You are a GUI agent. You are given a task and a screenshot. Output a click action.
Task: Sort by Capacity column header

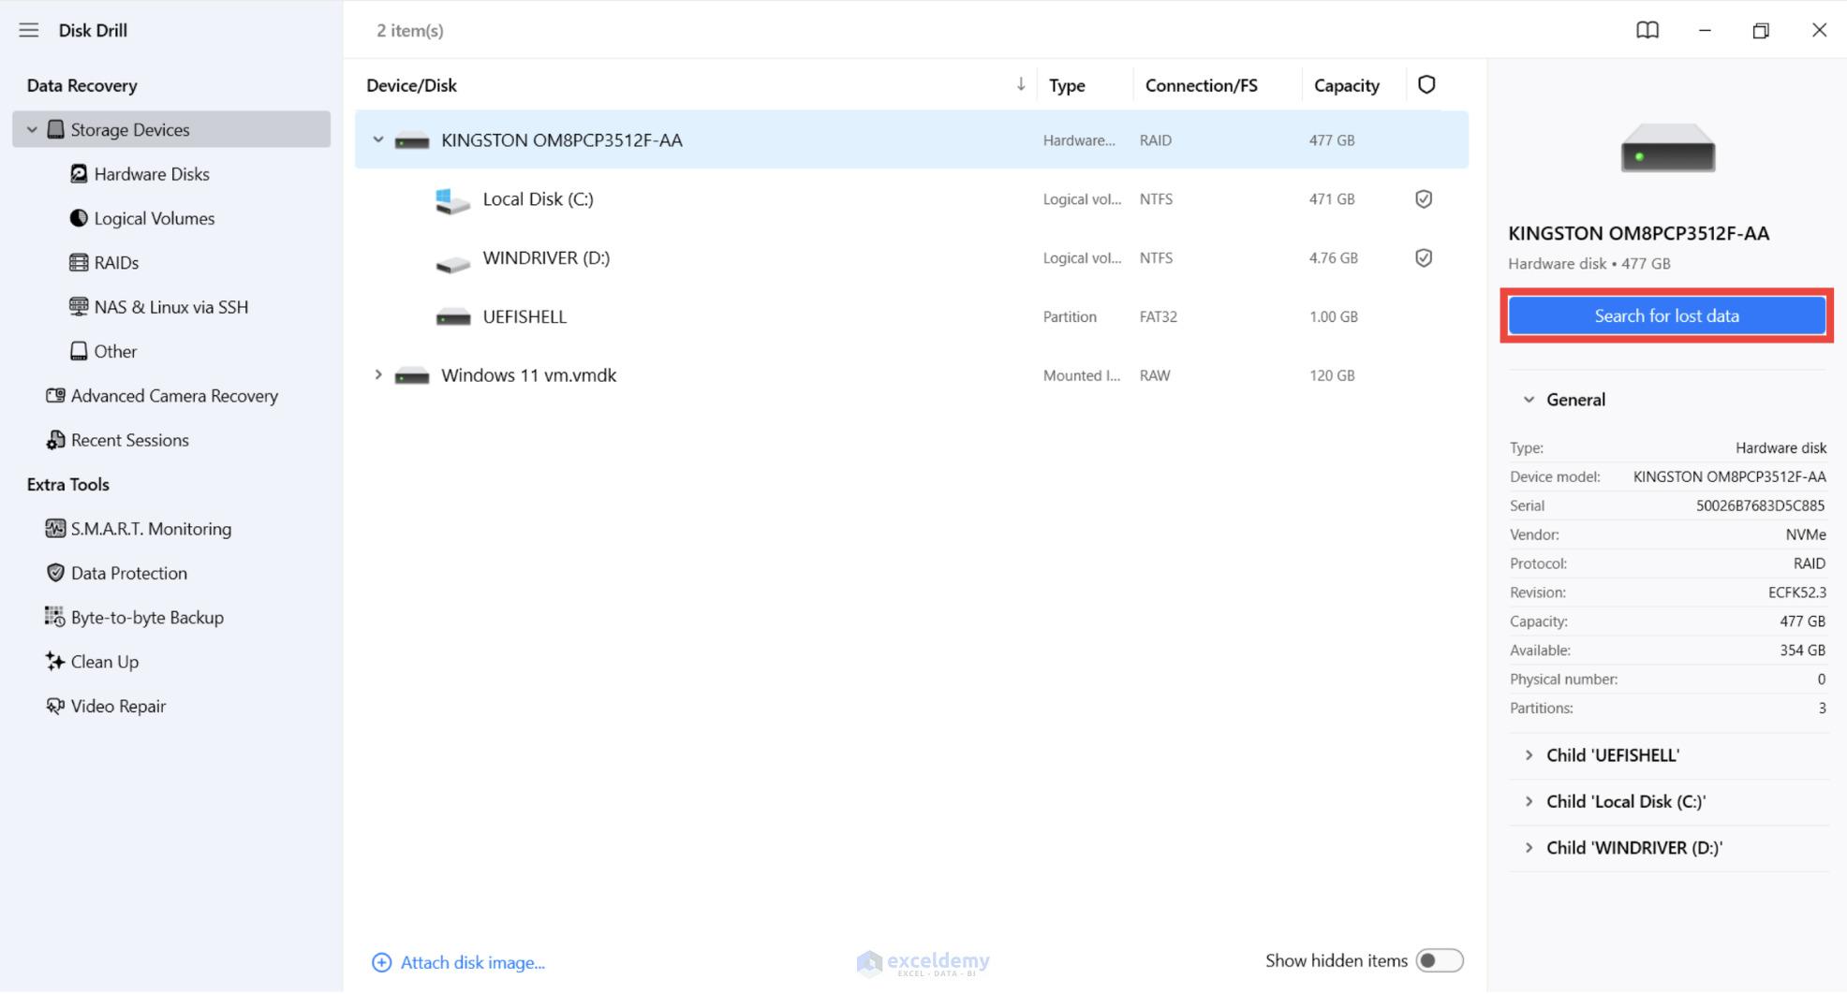[1346, 85]
